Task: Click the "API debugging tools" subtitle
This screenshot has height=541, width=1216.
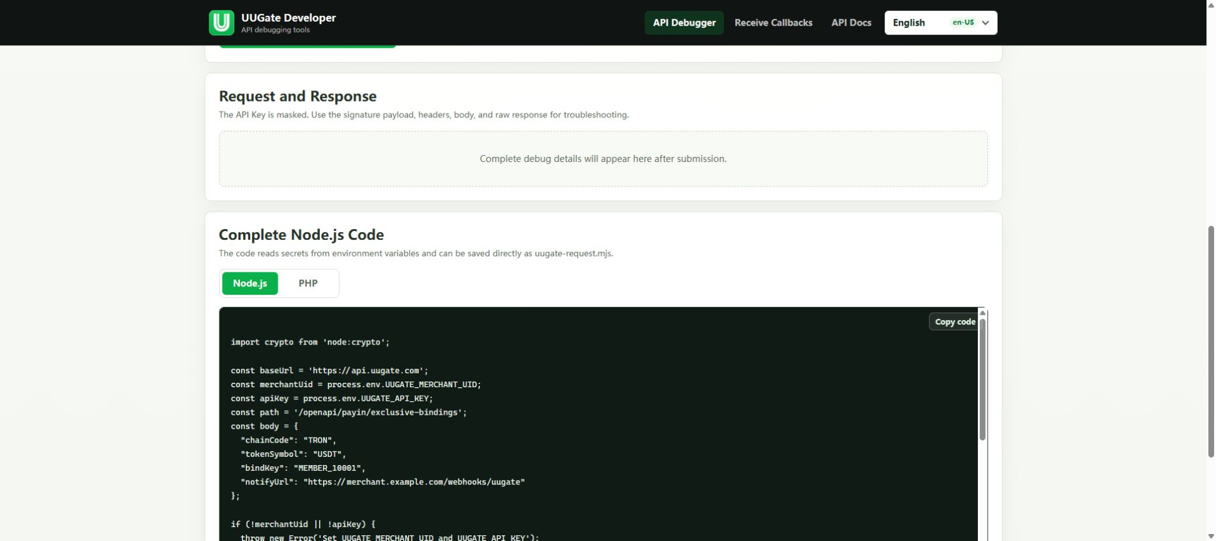Action: pos(275,30)
